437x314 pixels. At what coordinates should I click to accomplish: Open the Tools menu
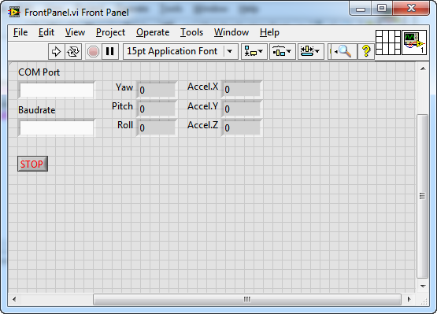[192, 32]
